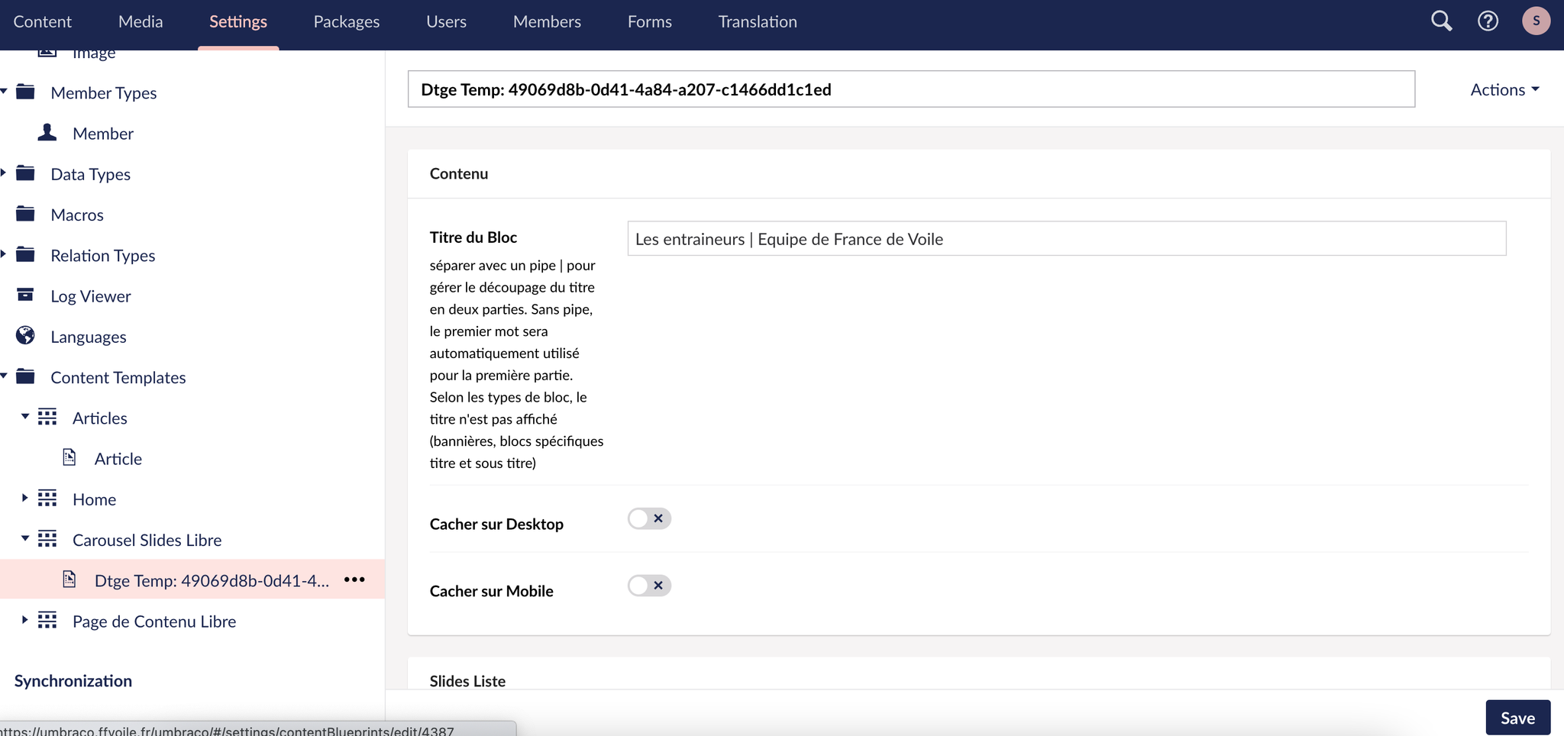This screenshot has width=1564, height=736.
Task: Click the Article document icon
Action: point(69,457)
